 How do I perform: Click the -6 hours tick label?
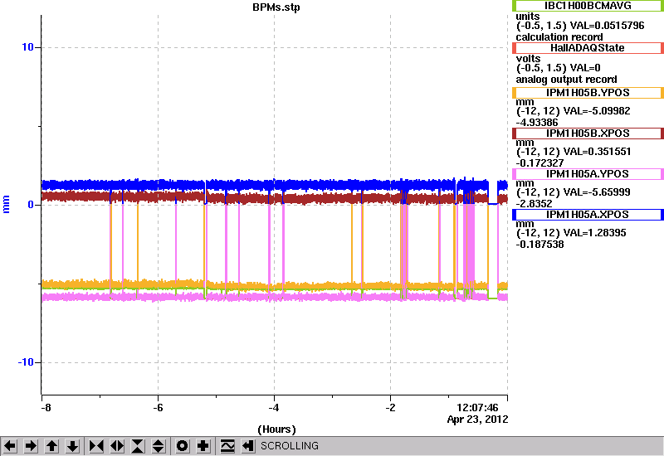click(x=158, y=408)
